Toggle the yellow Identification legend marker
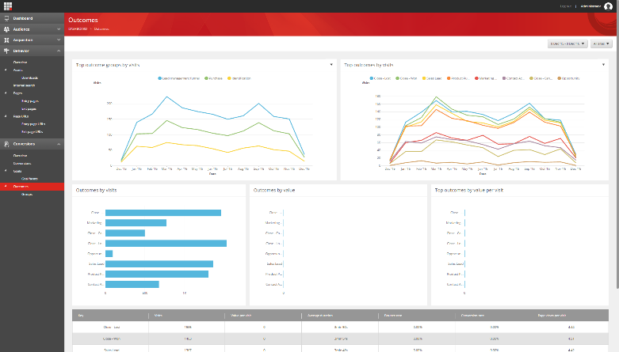 (x=229, y=78)
